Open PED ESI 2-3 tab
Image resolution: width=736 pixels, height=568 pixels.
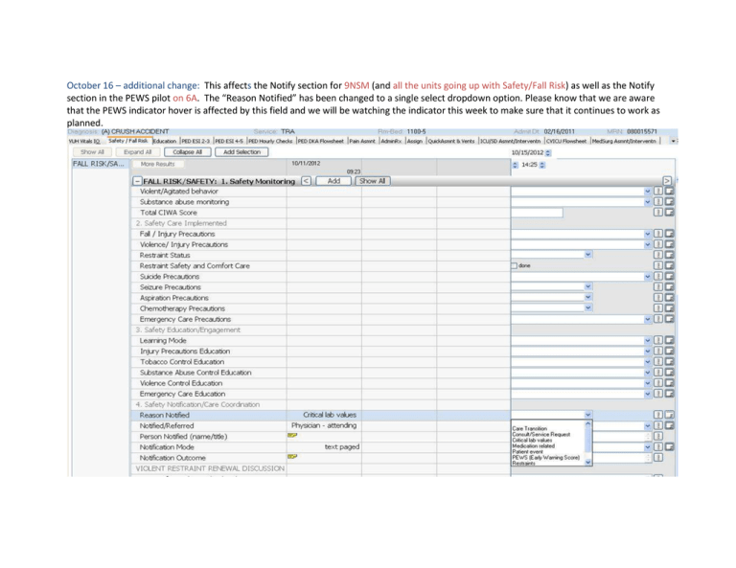[x=195, y=141]
